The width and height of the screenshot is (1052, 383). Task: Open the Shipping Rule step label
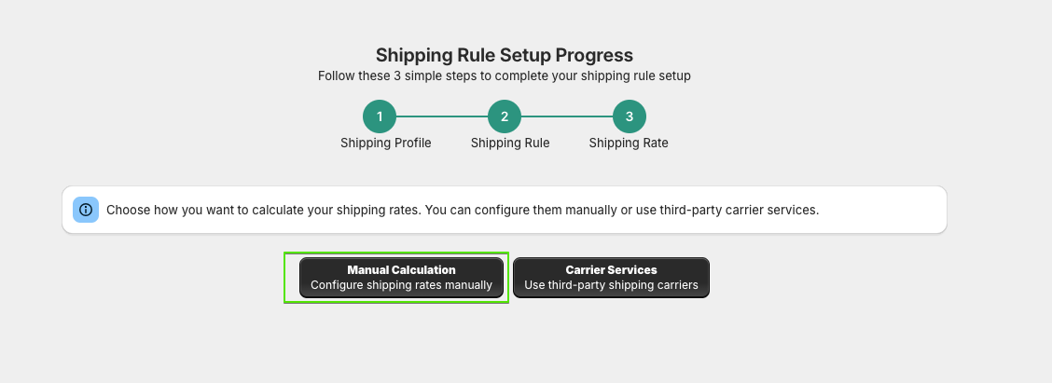tap(510, 143)
